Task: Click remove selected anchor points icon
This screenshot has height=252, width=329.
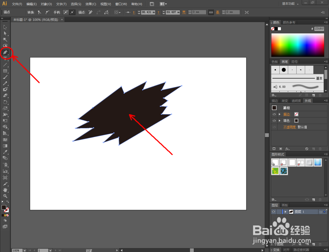Action: [90, 12]
